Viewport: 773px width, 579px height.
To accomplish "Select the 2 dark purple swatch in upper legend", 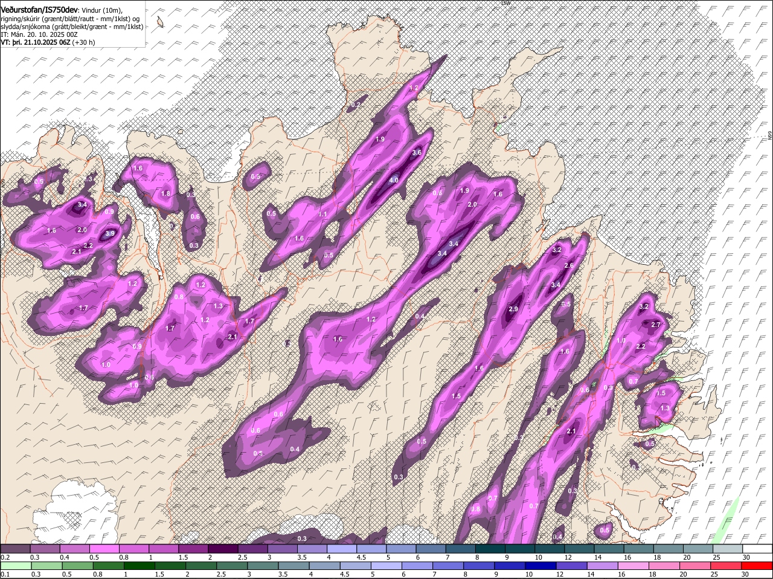I will pyautogui.click(x=223, y=549).
